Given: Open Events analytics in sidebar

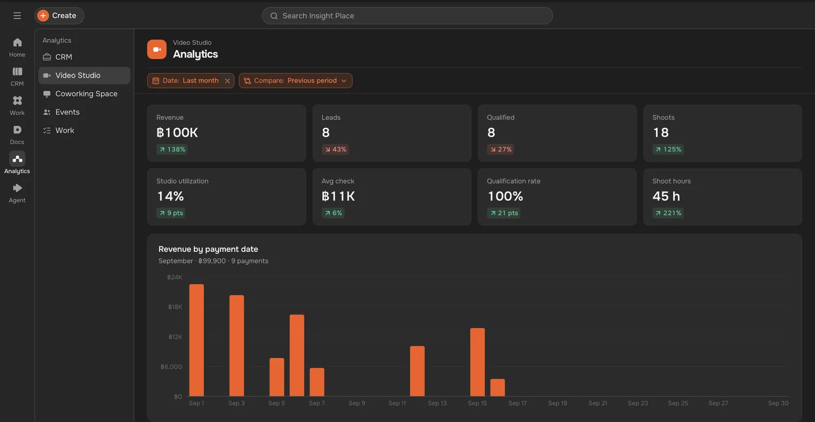Looking at the screenshot, I should (x=84, y=112).
